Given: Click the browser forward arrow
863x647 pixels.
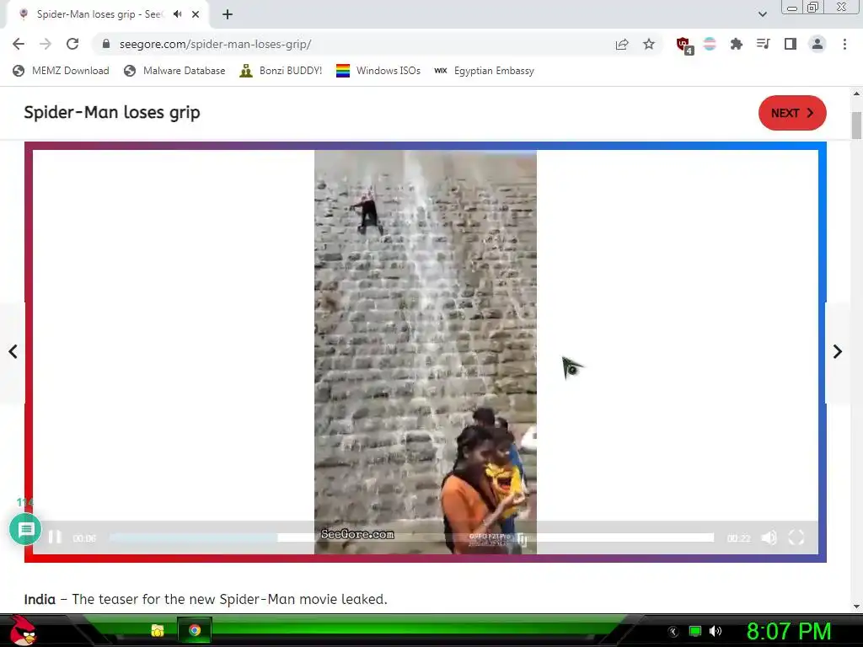Looking at the screenshot, I should tap(46, 44).
